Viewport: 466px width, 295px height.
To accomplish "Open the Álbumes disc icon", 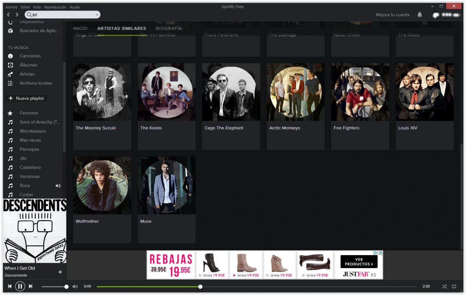I will (x=10, y=65).
